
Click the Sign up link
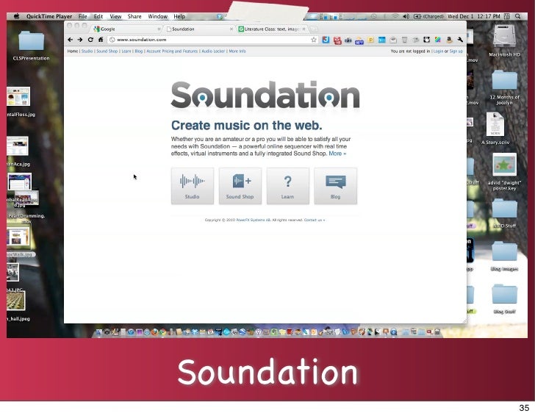(x=456, y=51)
